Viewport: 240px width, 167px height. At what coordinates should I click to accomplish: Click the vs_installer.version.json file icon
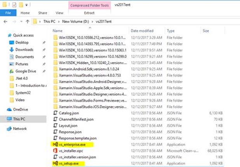click(56, 157)
